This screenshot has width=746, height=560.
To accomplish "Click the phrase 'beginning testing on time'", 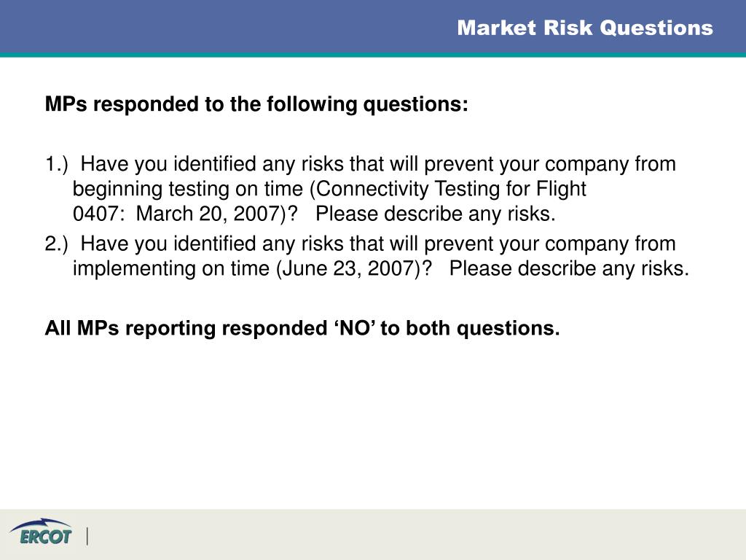I will point(187,189).
